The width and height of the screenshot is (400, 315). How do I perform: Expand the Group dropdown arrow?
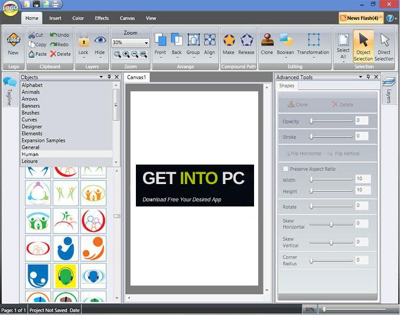(194, 58)
